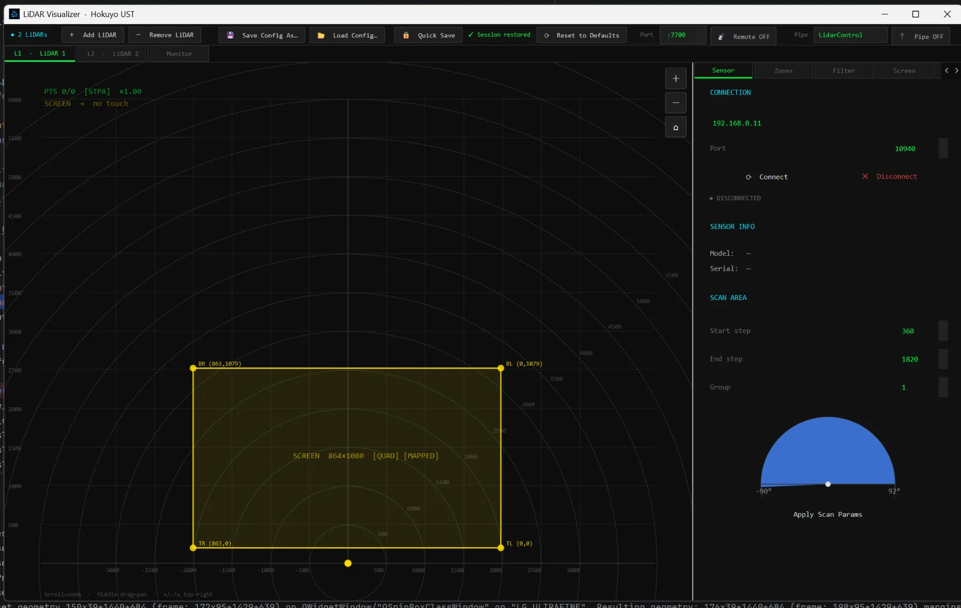Select the Sensor panel tab
The image size is (961, 608).
tap(723, 70)
